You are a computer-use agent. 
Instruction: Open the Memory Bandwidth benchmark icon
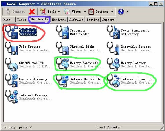pos(63,64)
